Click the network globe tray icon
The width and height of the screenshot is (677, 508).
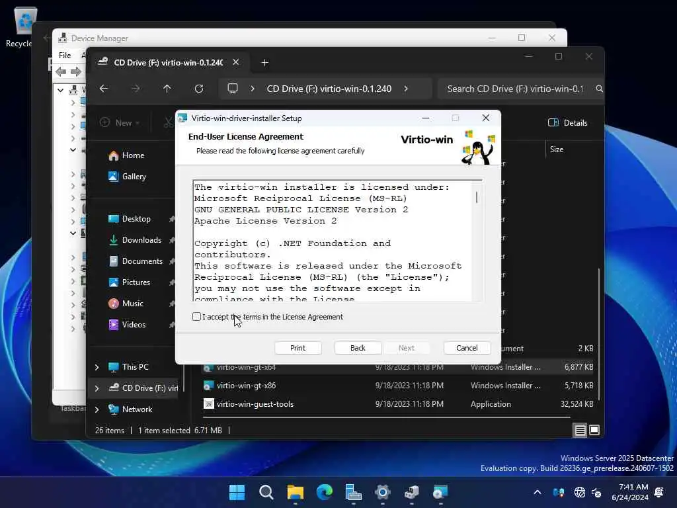click(x=579, y=492)
